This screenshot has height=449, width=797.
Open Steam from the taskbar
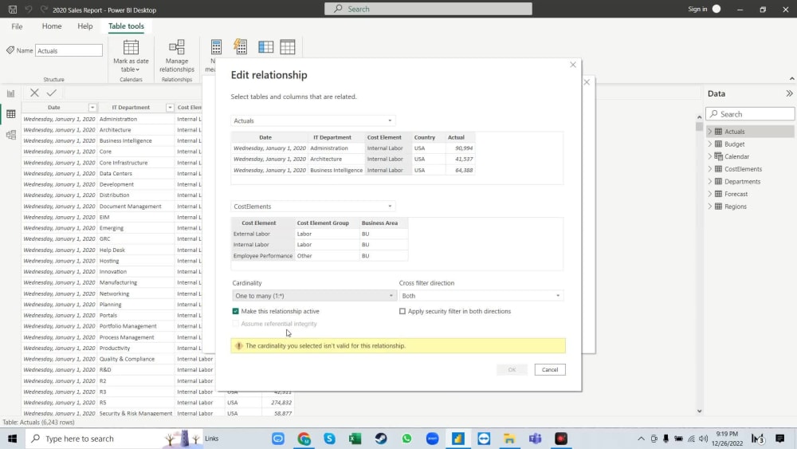coord(381,439)
